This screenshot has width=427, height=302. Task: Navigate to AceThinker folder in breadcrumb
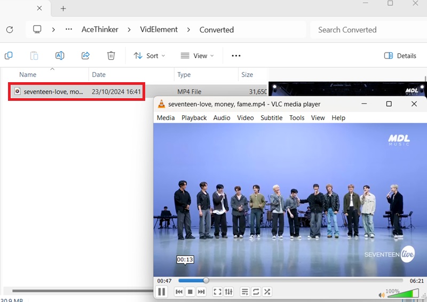[x=100, y=29]
